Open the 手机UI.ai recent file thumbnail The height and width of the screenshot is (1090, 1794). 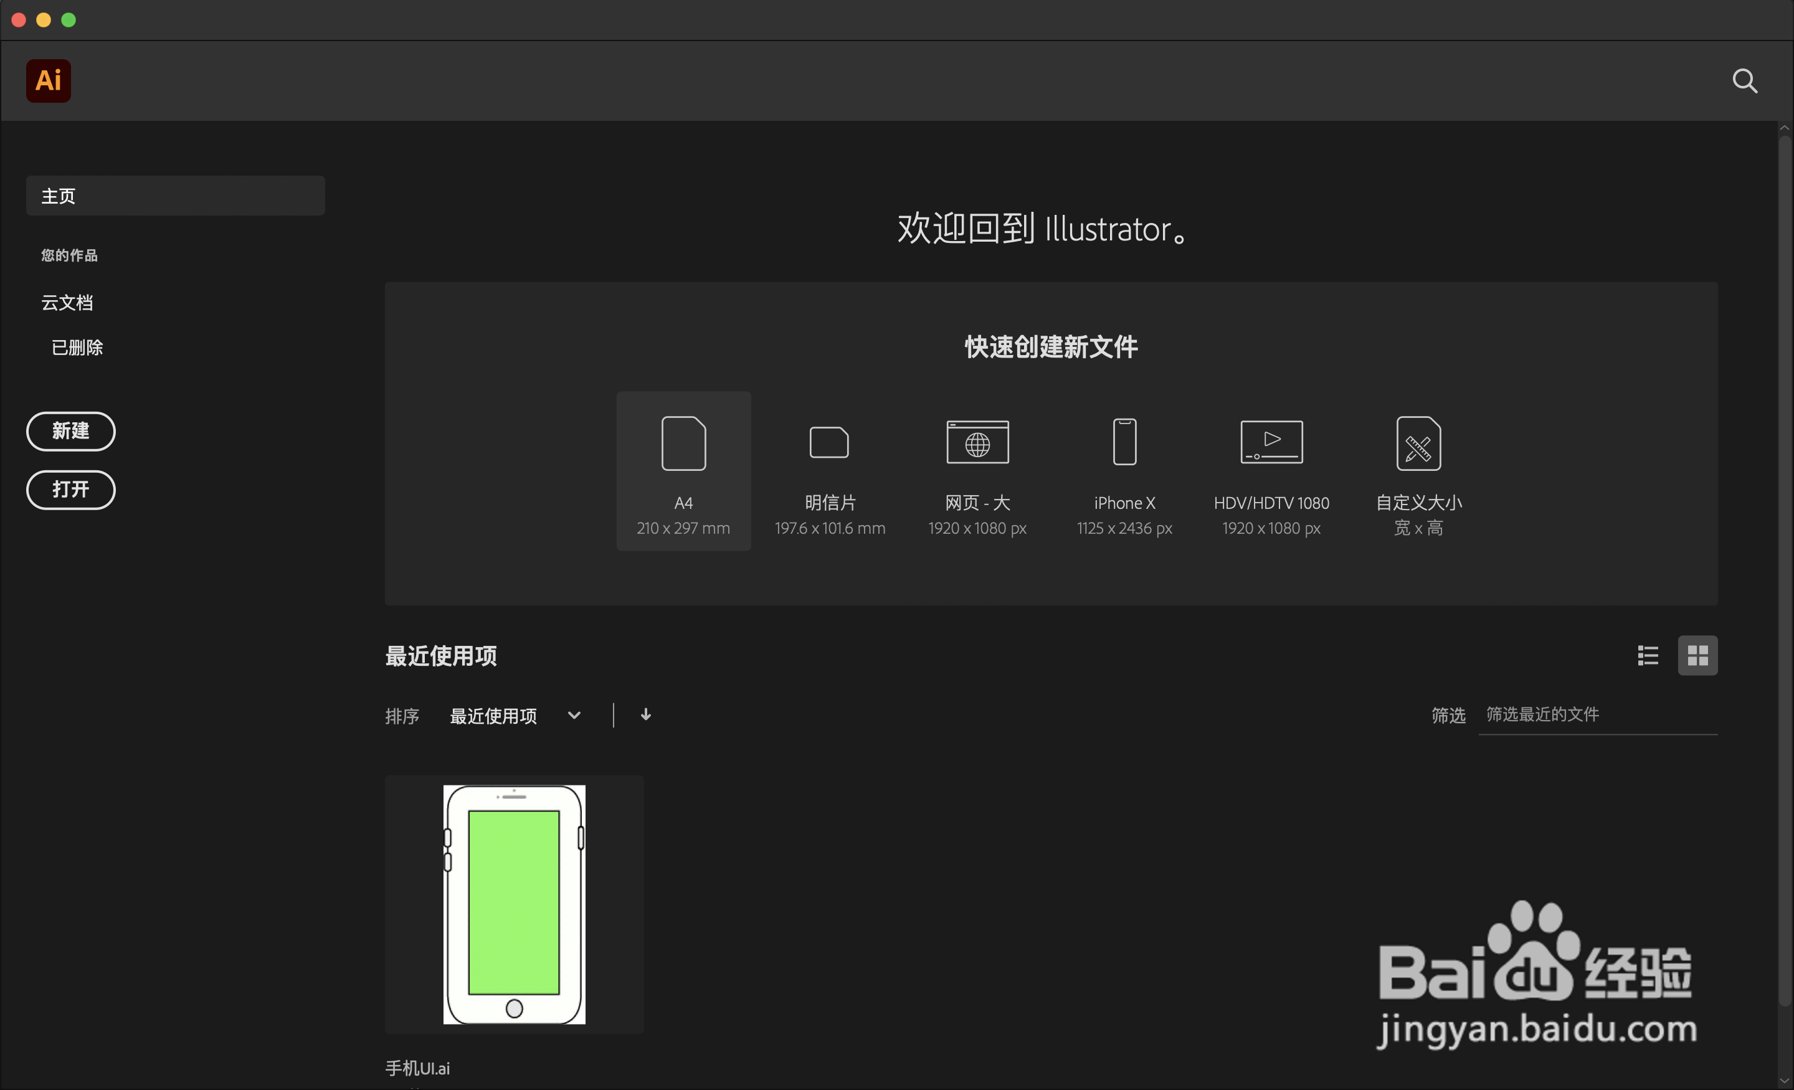(x=514, y=904)
